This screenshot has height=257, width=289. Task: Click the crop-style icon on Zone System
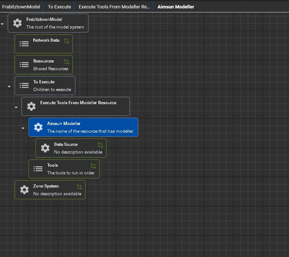pyautogui.click(x=79, y=186)
